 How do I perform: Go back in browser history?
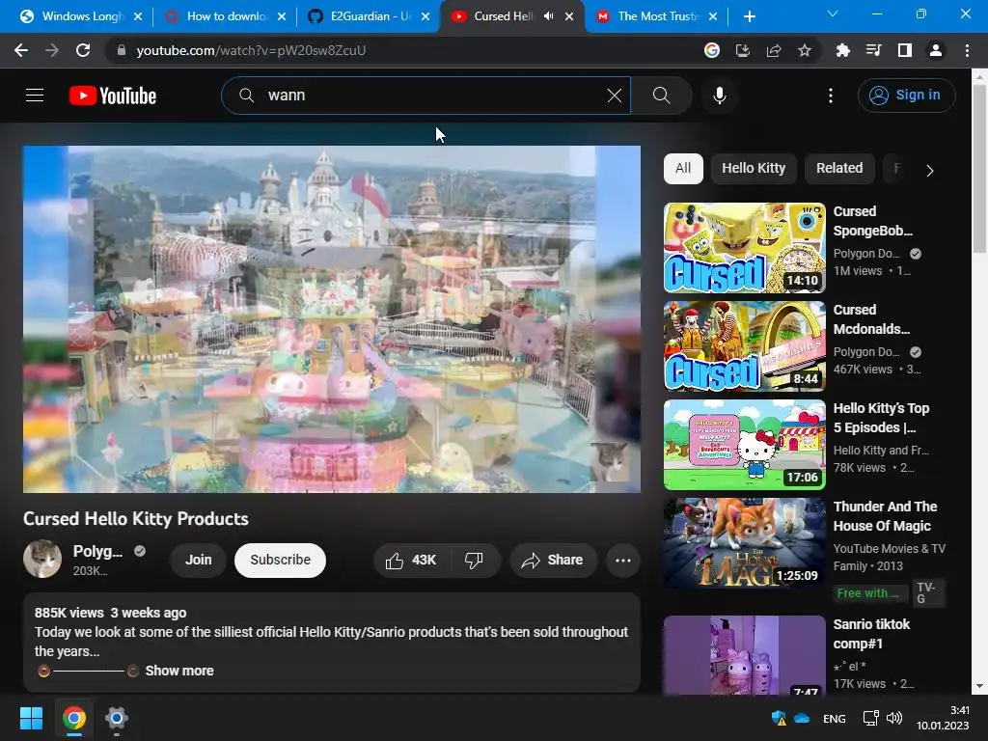pyautogui.click(x=21, y=50)
